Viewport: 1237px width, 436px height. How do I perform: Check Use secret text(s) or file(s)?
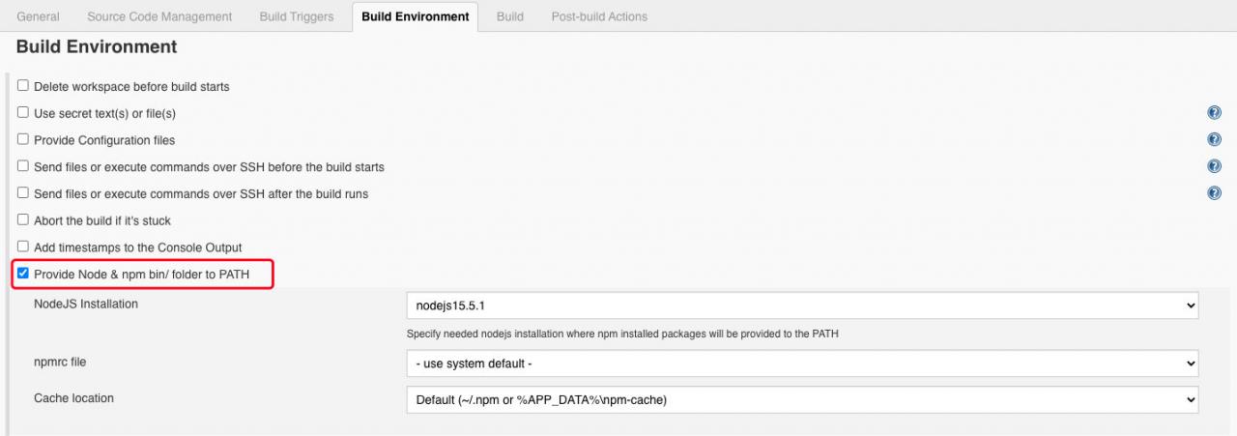tap(23, 113)
